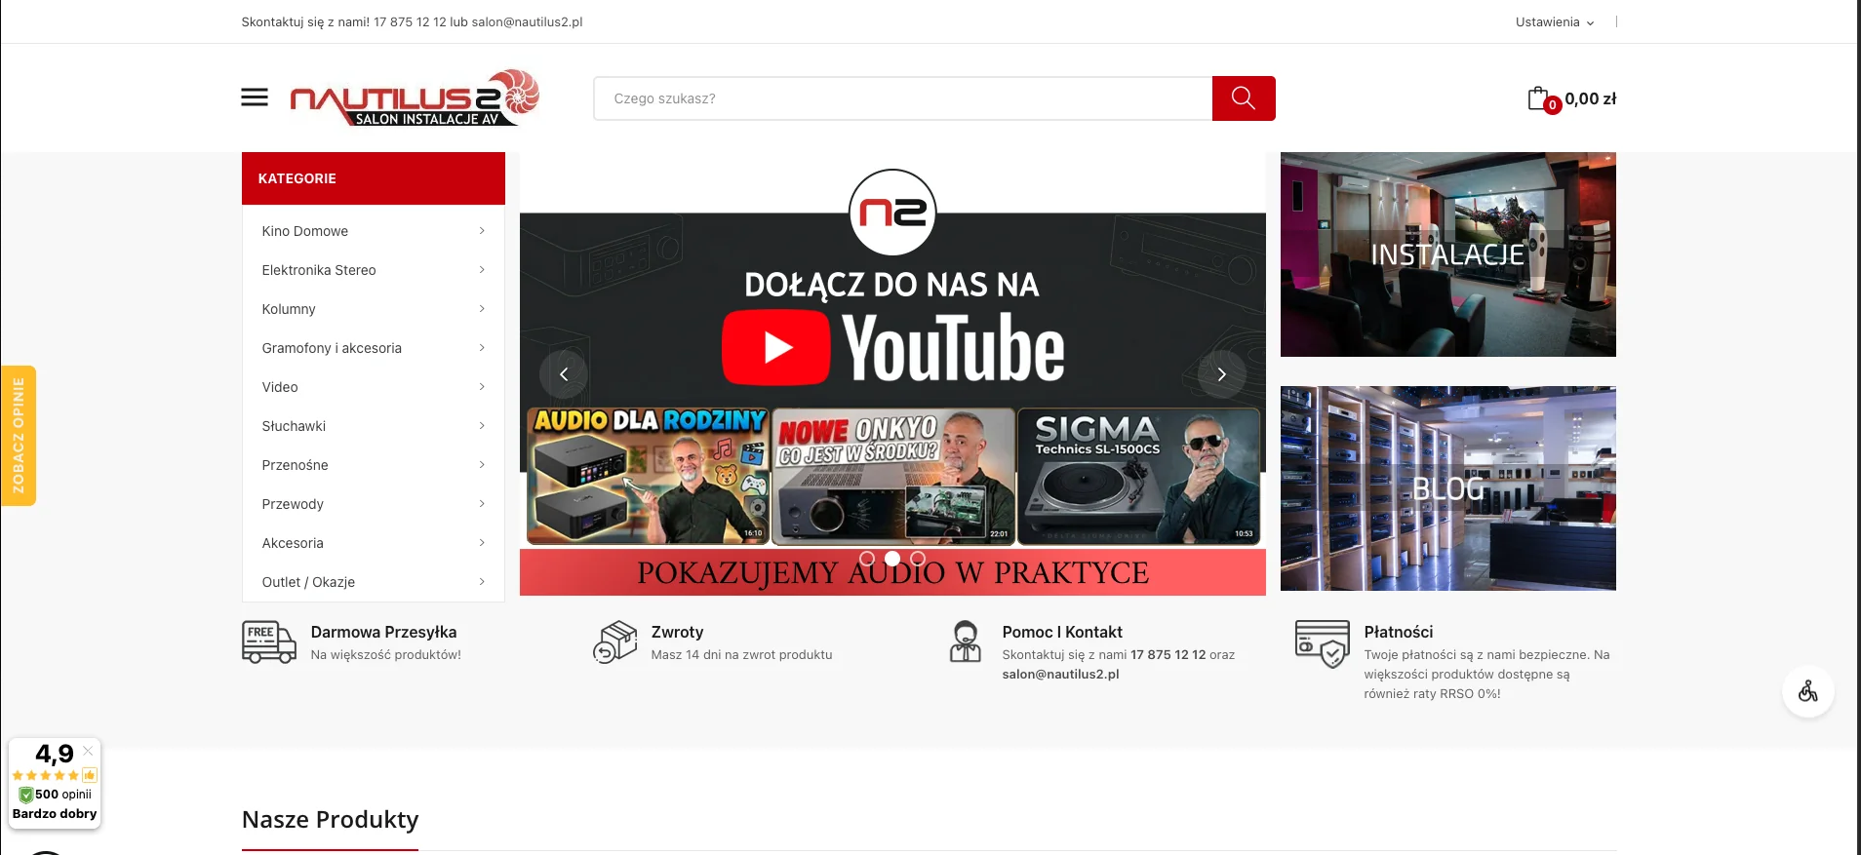Open the Przenośne category

374,465
